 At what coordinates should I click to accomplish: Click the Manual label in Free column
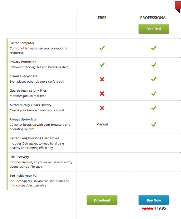tap(102, 124)
